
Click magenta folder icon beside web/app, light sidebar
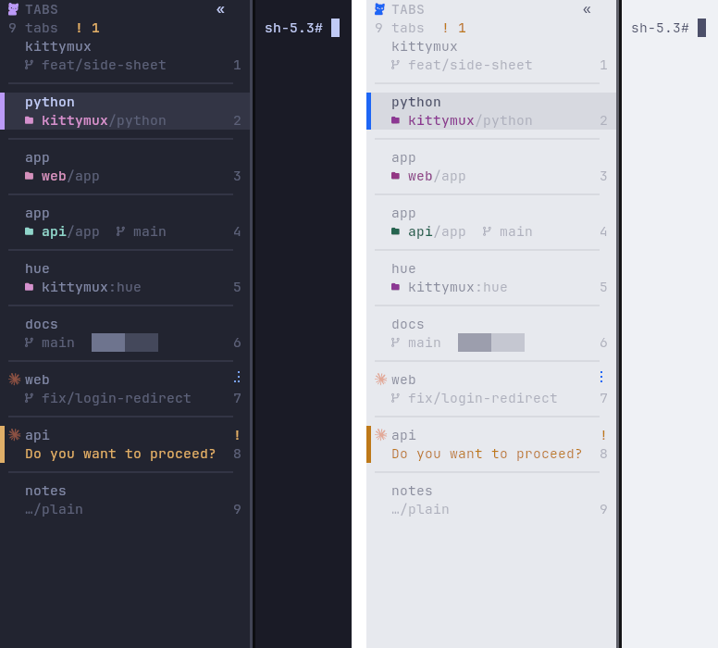[x=395, y=176]
